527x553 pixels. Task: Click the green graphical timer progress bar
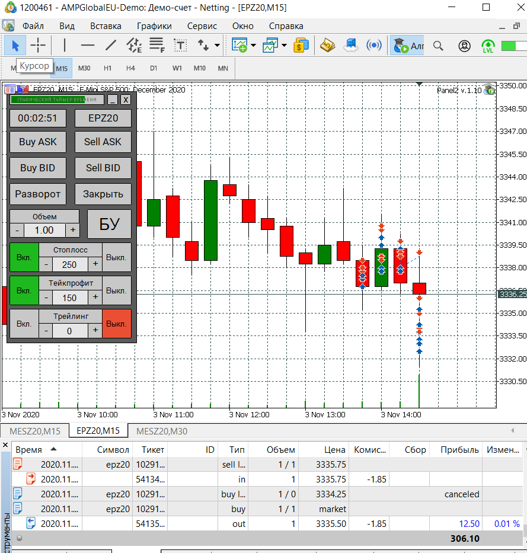click(x=57, y=100)
